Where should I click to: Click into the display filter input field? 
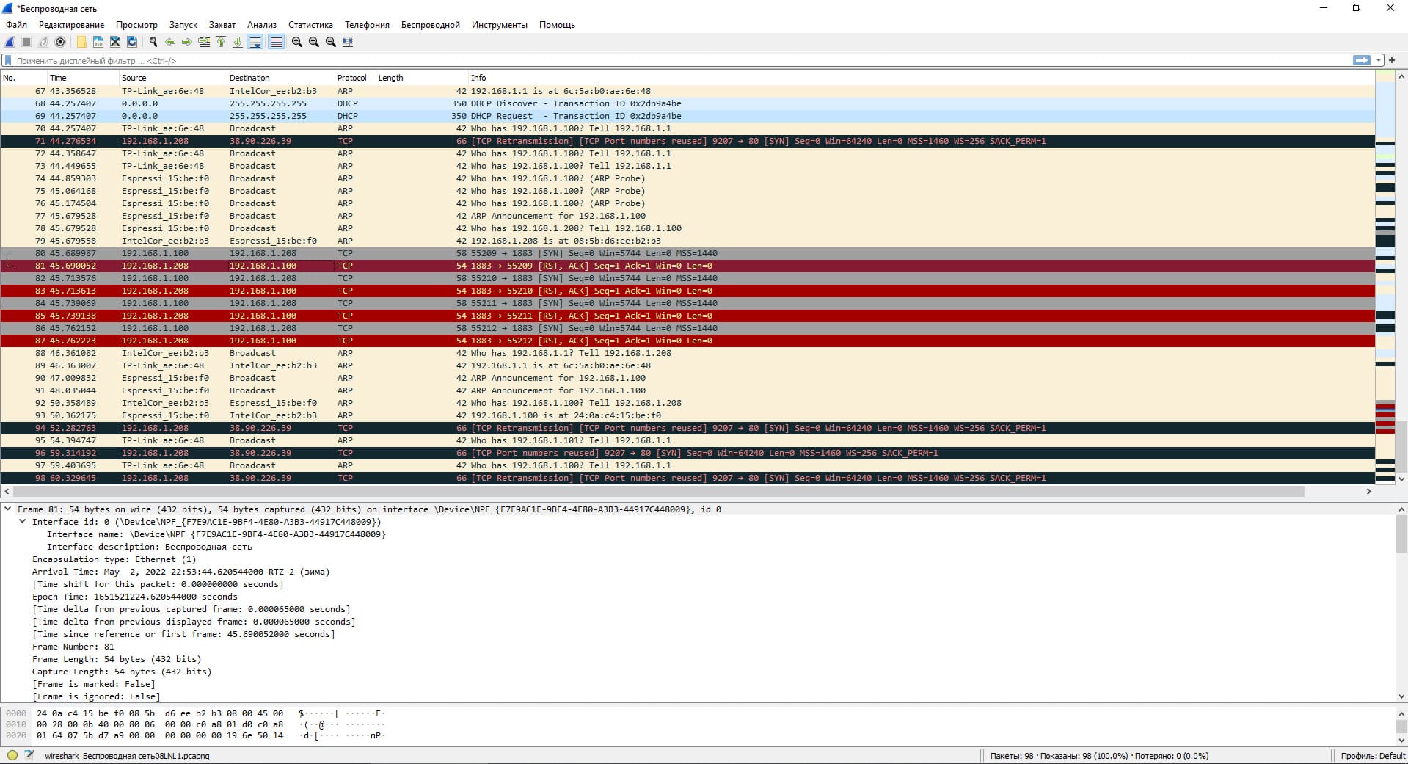coord(660,61)
